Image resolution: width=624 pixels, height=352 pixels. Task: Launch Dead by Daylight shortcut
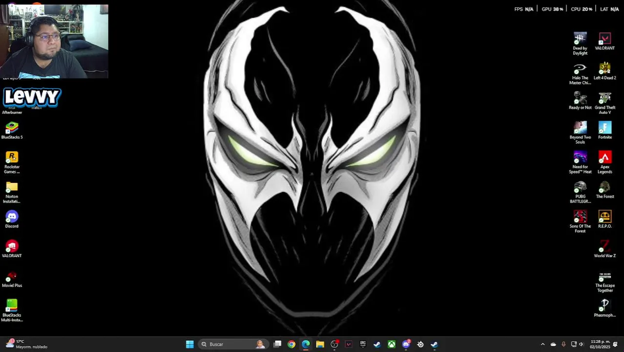(580, 44)
